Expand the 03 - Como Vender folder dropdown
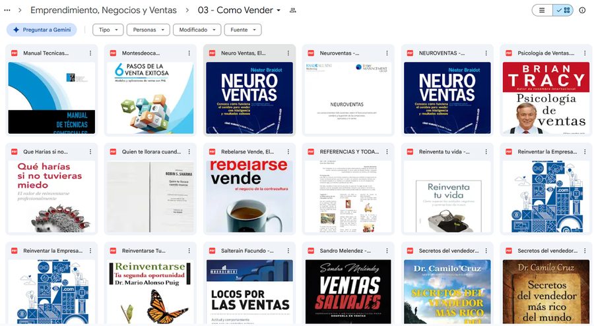Viewport: 594px width, 326px height. (x=279, y=11)
